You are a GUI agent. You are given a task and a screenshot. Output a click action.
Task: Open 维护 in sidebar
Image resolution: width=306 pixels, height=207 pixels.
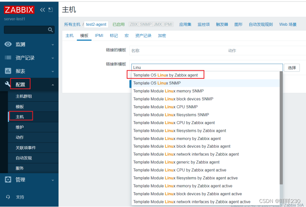click(x=20, y=127)
